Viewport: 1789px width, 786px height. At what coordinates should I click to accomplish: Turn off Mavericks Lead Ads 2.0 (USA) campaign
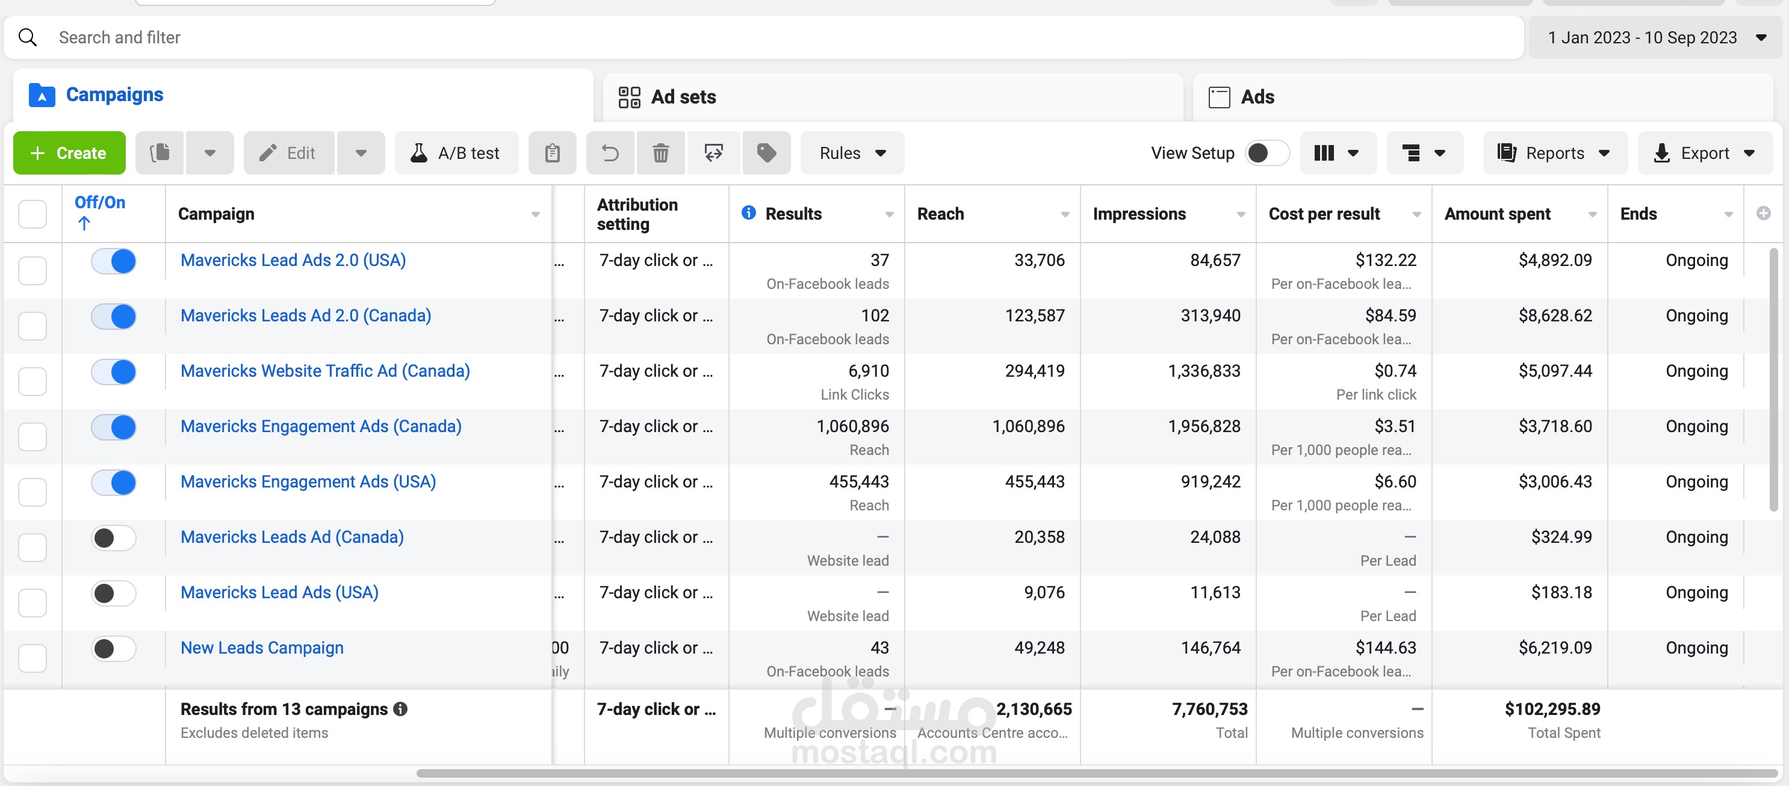click(113, 261)
